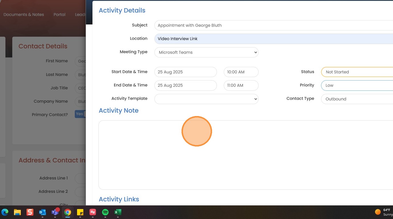This screenshot has height=219, width=393.
Task: Open Microsoft Edge from the taskbar
Action: coord(5,212)
